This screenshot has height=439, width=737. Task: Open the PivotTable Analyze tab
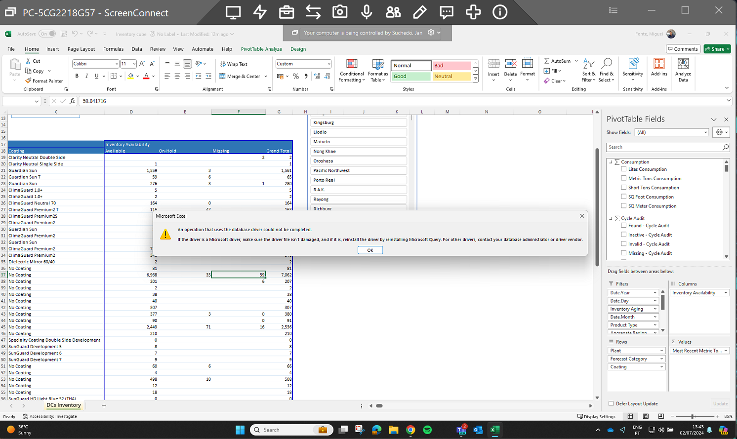[261, 49]
